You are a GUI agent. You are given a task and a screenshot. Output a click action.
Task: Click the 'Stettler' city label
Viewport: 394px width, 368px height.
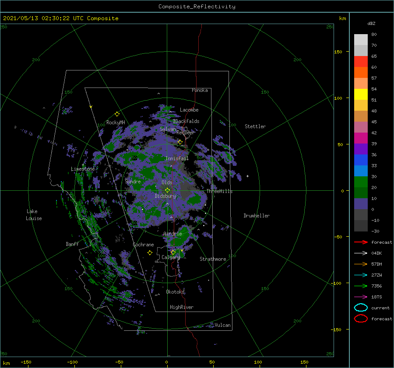point(255,126)
